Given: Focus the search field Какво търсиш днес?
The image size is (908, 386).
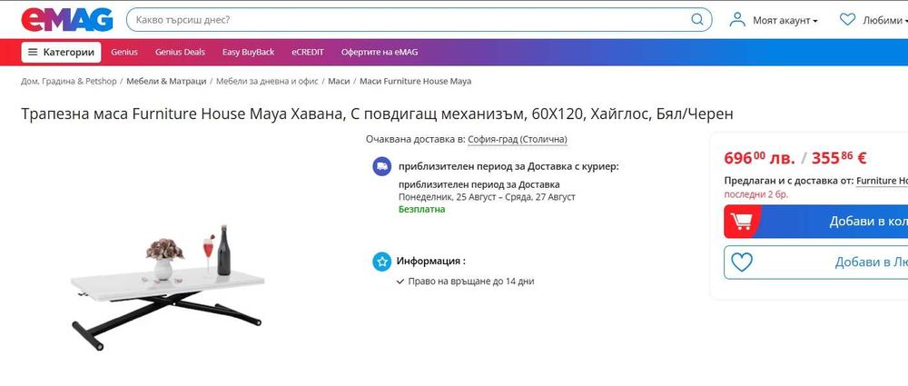Looking at the screenshot, I should point(419,20).
